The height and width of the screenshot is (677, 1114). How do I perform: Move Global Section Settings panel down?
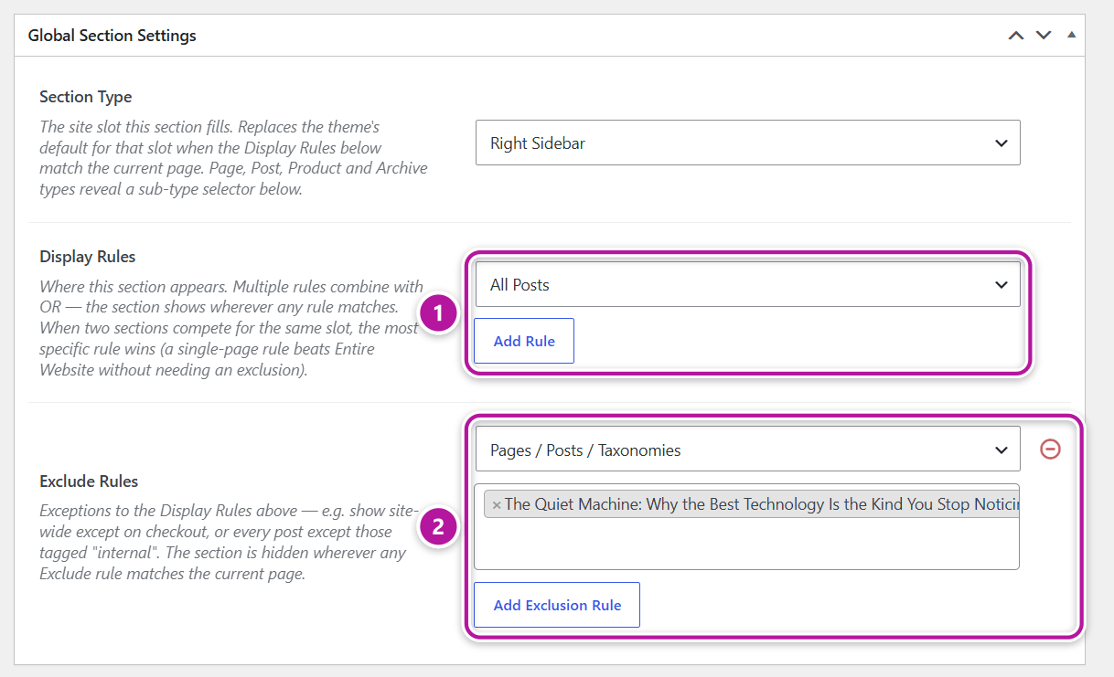tap(1044, 36)
